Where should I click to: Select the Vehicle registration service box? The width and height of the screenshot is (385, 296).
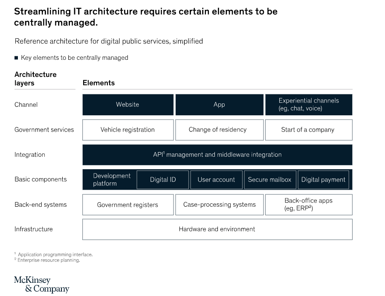(x=128, y=130)
